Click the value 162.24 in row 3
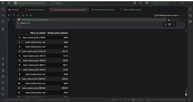Image resolution: width=193 pixels, height=102 pixels. 65,51
